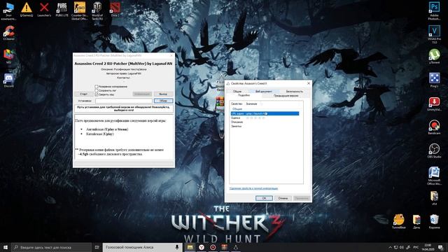Viewport: 448px width, 252px height.
Task: Click the microphone icon in Alice assistant box
Action: 177,247
